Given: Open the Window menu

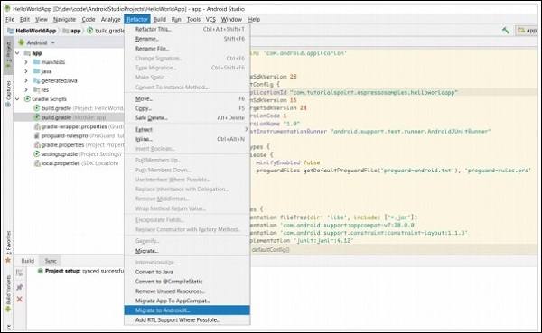Looking at the screenshot, I should point(231,19).
